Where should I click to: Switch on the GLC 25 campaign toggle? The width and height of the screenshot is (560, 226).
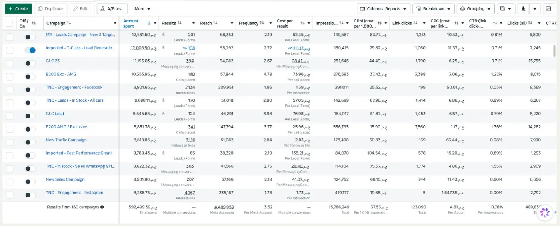tap(30, 63)
